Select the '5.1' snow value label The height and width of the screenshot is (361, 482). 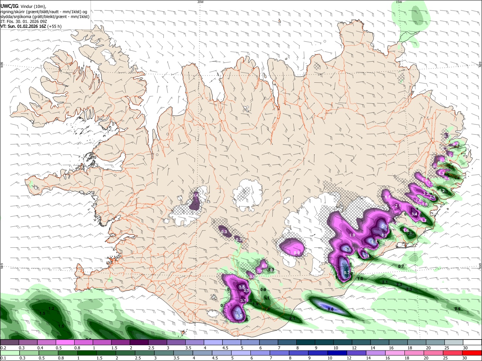coord(384,226)
